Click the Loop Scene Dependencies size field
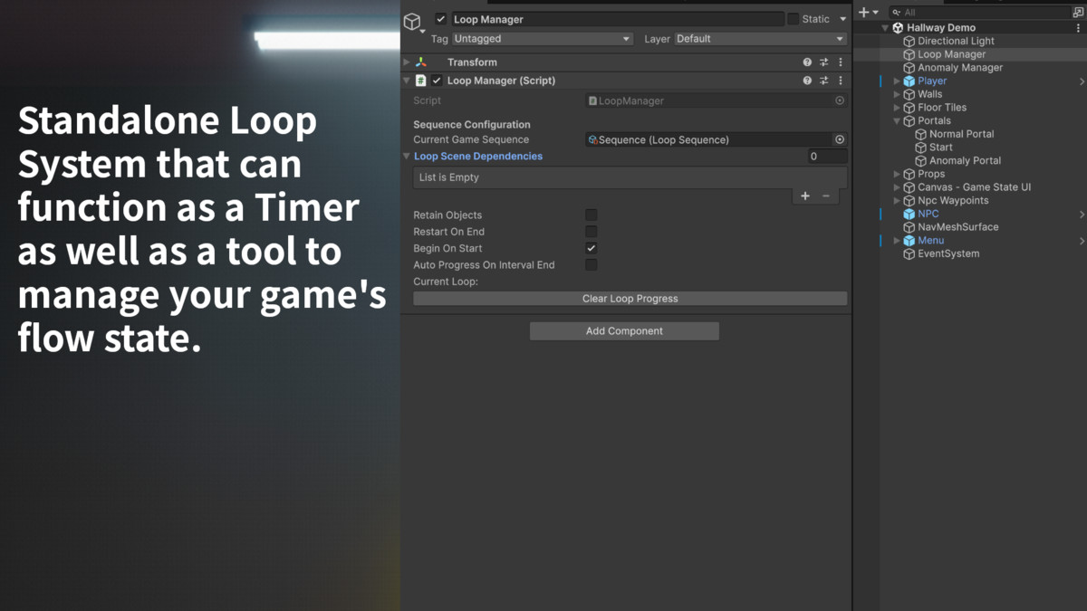Viewport: 1087px width, 611px height. 827,157
